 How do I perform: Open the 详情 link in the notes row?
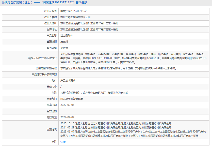point(63,142)
